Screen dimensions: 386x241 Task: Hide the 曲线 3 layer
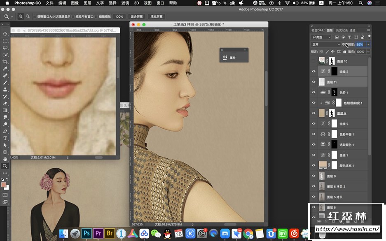click(313, 72)
